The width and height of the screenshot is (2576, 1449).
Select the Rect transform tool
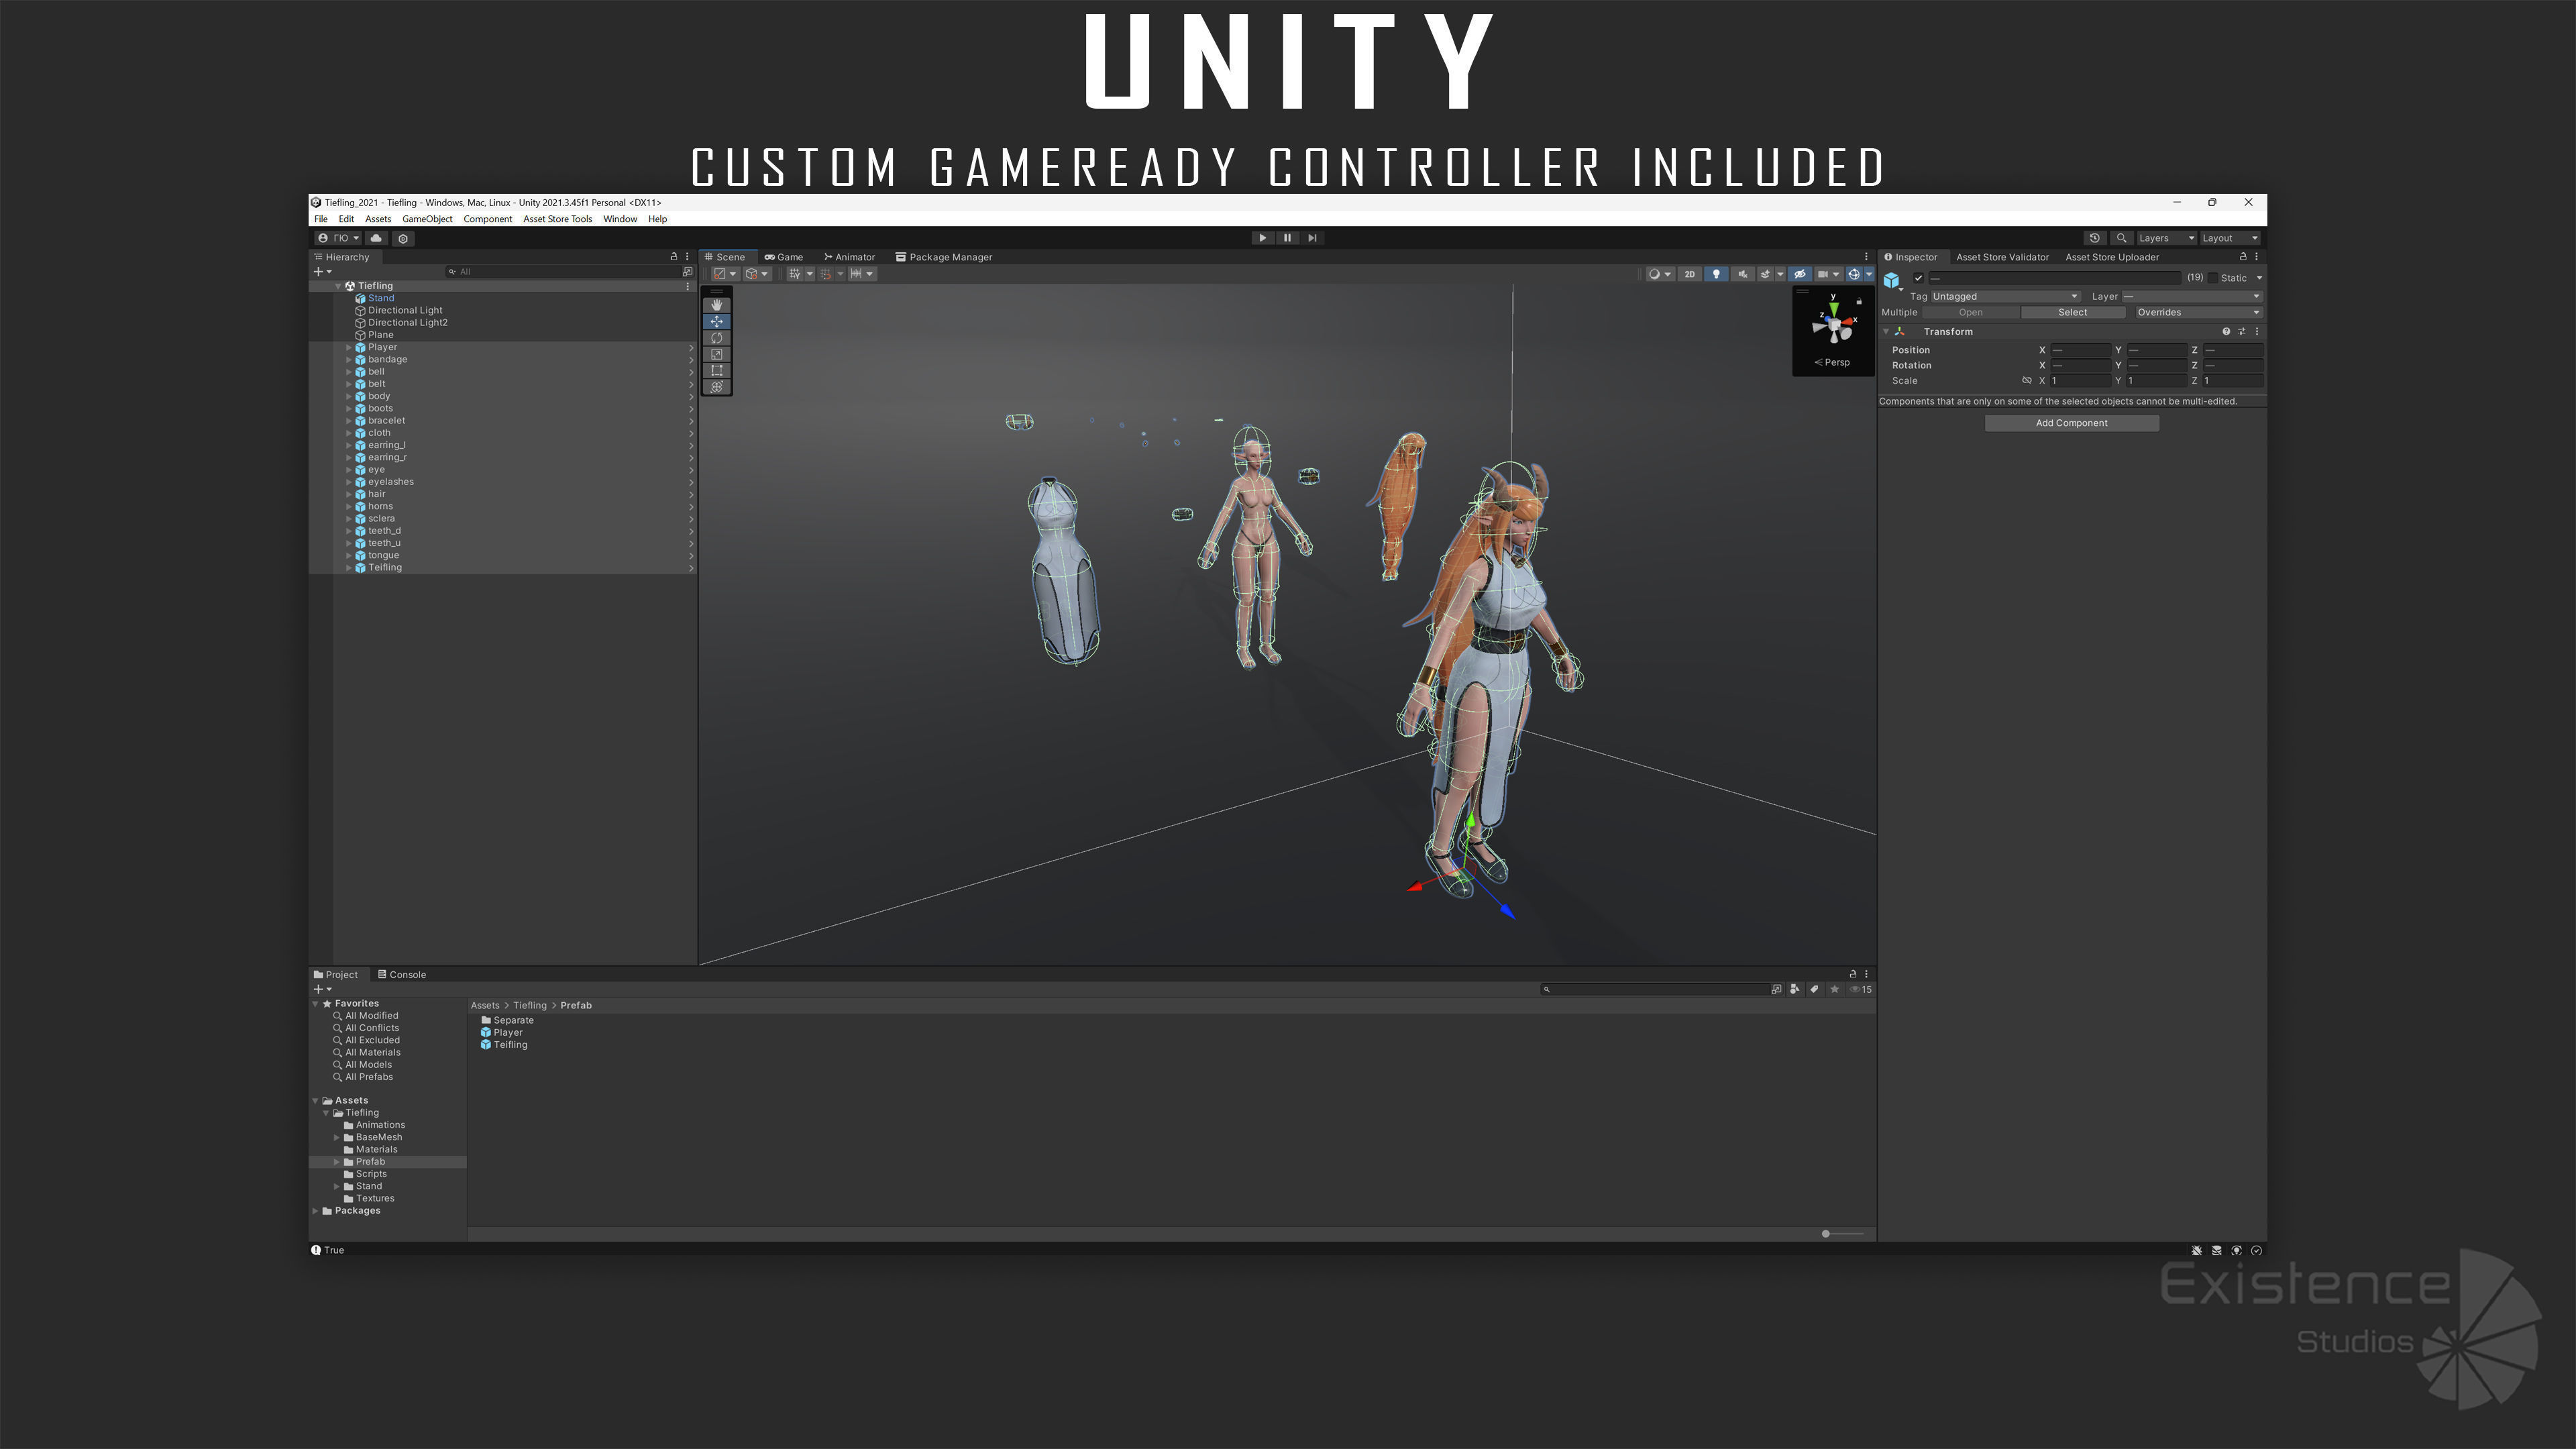(716, 370)
